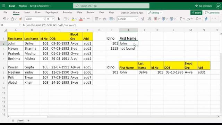Viewport: 222px width, 125px height.
Task: Click the XLOOKUP formula bar
Action: pos(123,25)
